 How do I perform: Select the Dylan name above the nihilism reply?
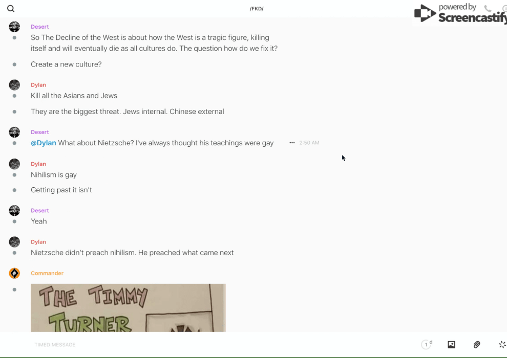click(x=38, y=164)
